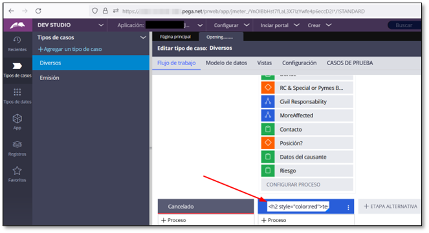Click the orange decision icon for Posición?
This screenshot has width=429, height=233.
(x=268, y=143)
